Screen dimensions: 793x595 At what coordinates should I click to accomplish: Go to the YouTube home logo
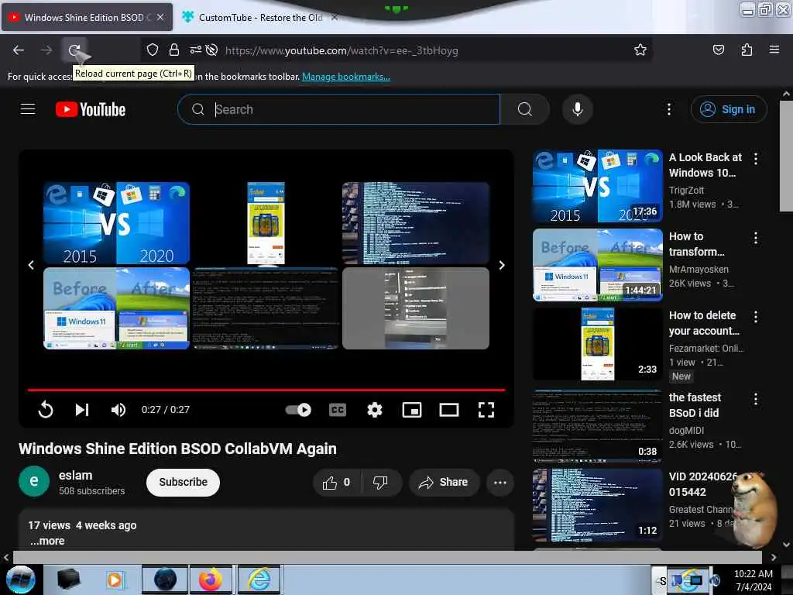point(91,109)
